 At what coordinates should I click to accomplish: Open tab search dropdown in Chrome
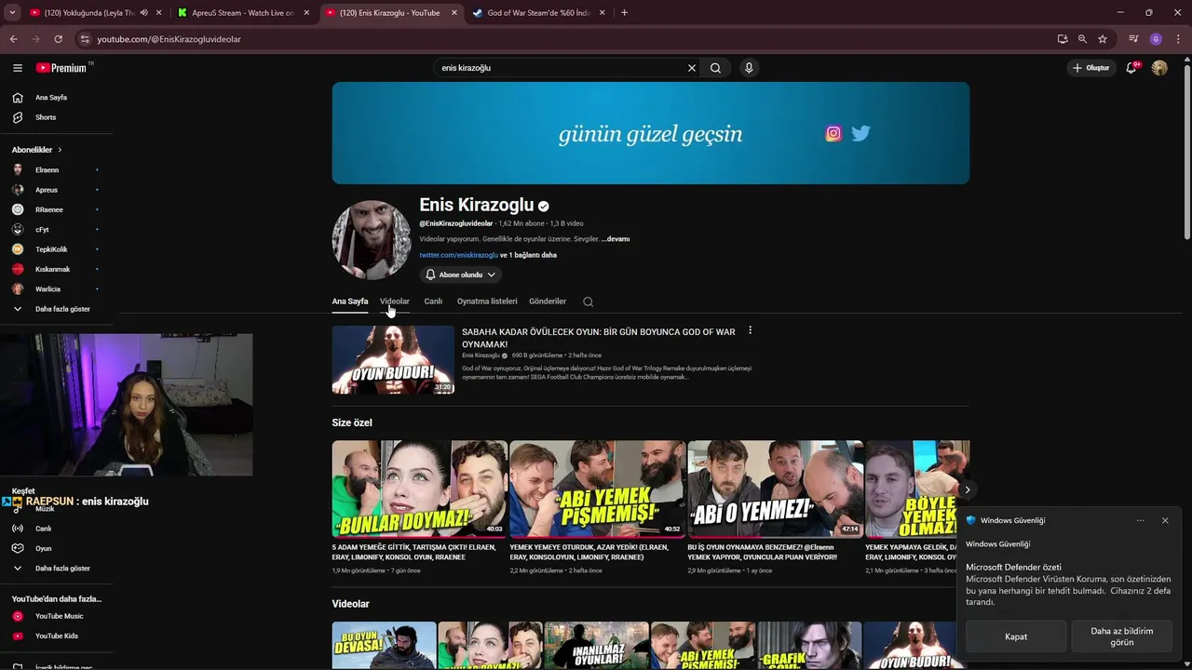(12, 13)
